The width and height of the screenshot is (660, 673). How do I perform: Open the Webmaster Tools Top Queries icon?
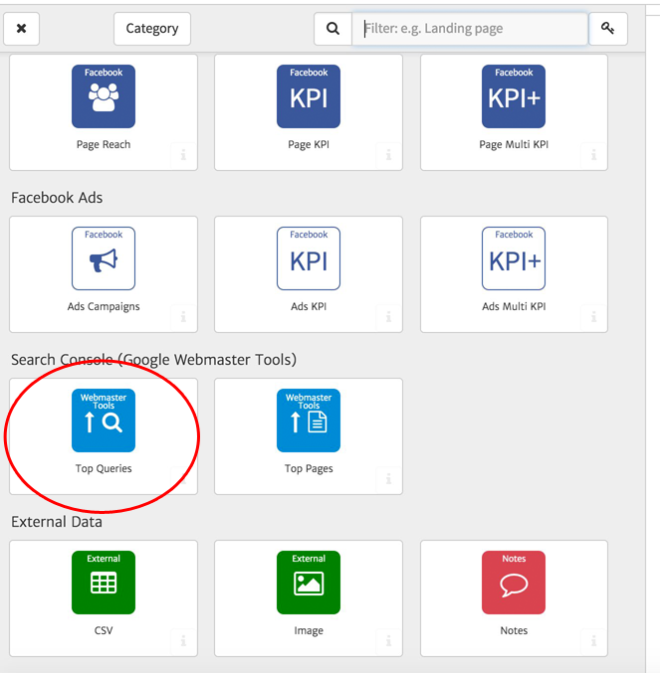tap(104, 421)
